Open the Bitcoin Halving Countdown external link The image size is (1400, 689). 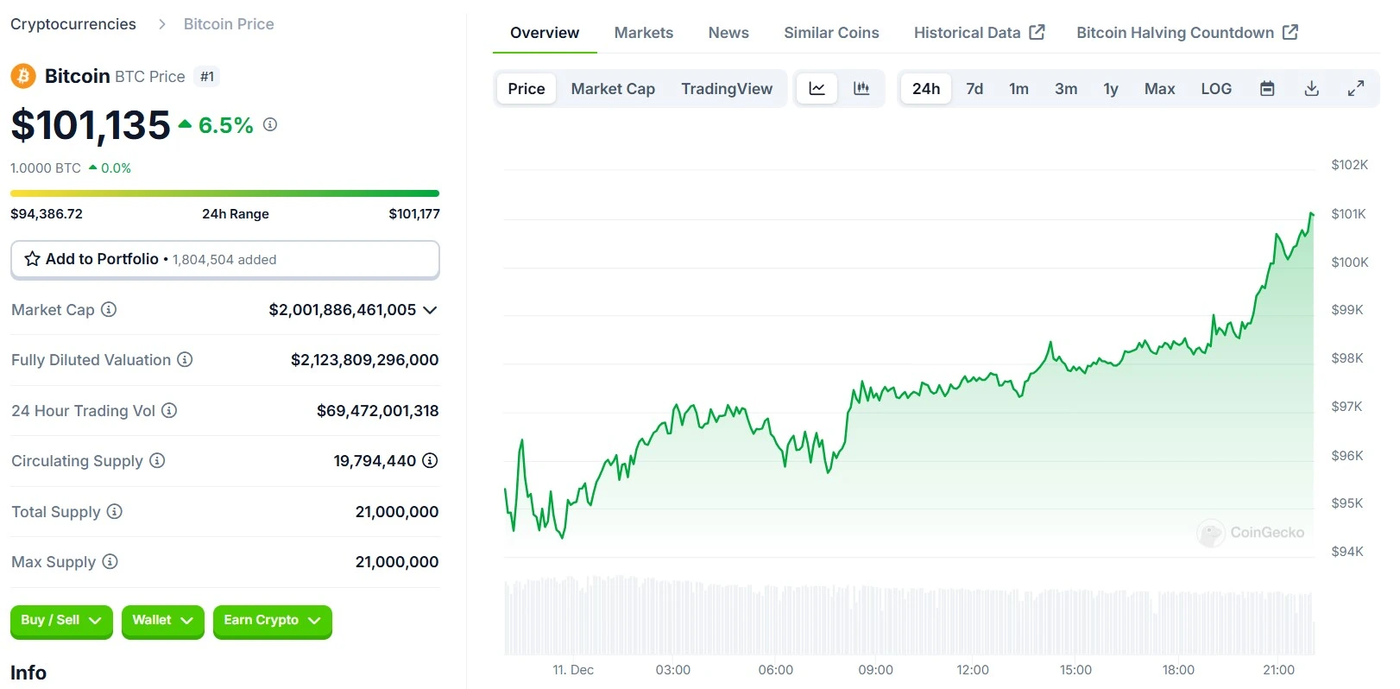pyautogui.click(x=1187, y=33)
